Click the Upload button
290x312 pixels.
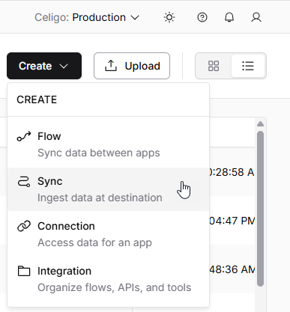click(x=132, y=66)
